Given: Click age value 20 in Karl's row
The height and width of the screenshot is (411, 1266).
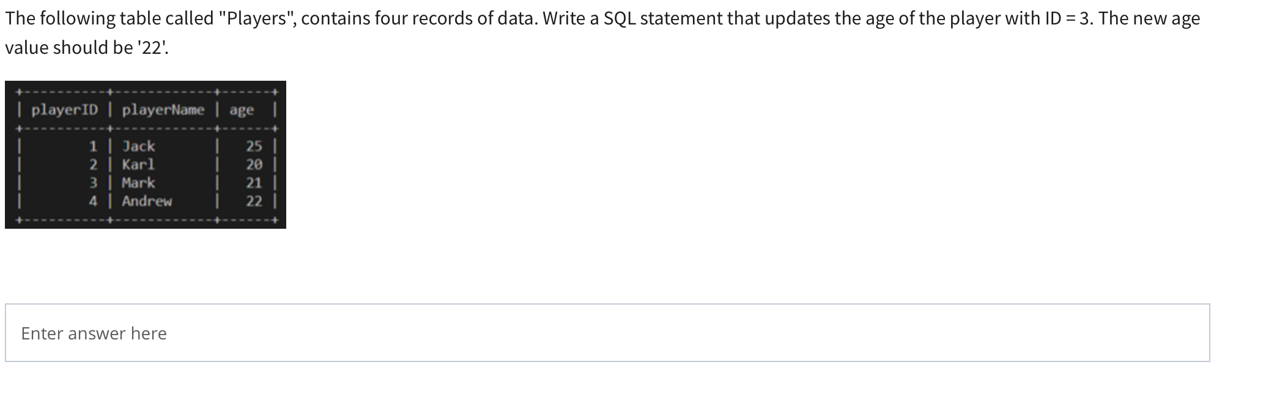Looking at the screenshot, I should (254, 165).
